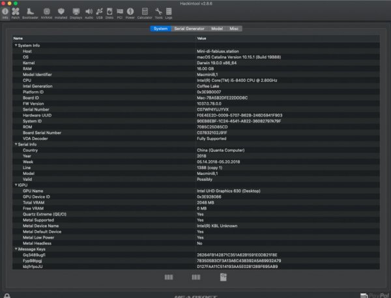Switch to the Misc tab
This screenshot has width=391, height=298.
point(234,29)
